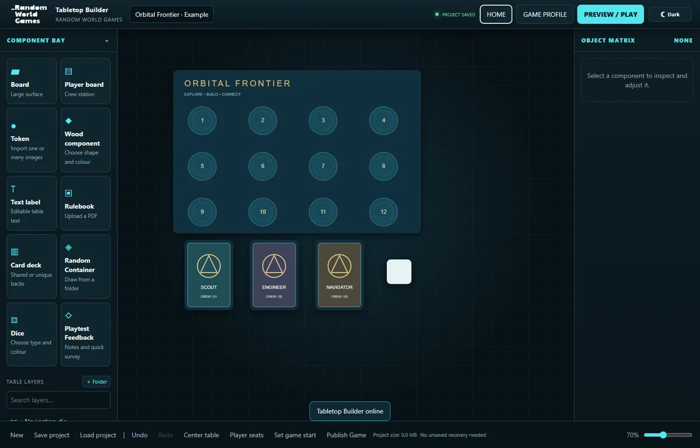700x448 pixels.
Task: Add a Rulebook component
Action: pyautogui.click(x=85, y=204)
